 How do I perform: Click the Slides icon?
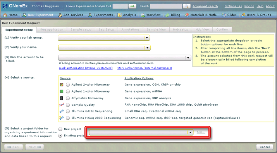point(224,15)
